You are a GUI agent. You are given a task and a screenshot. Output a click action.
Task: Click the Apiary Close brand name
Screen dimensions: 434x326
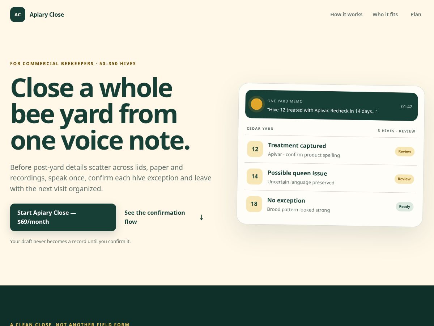point(47,14)
